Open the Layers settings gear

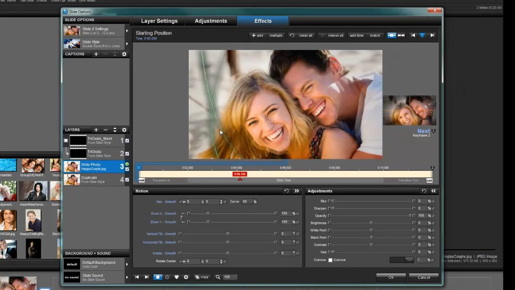pos(124,130)
